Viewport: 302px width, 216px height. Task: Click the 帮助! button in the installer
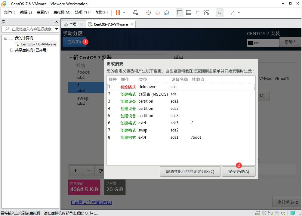click(x=290, y=42)
